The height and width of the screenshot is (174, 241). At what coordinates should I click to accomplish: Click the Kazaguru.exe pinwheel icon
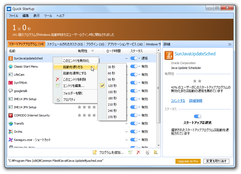[11, 140]
